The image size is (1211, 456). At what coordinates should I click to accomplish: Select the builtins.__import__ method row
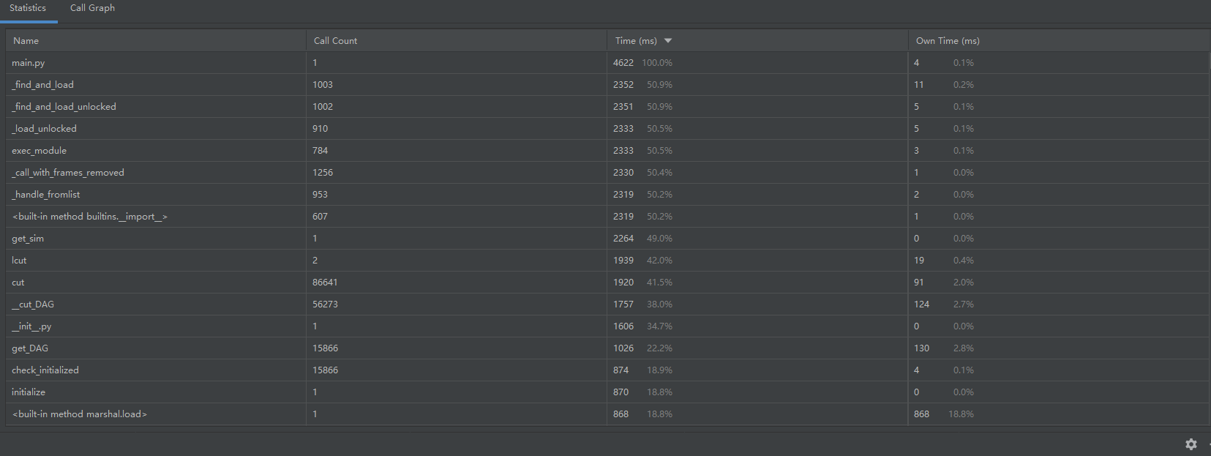click(x=90, y=217)
